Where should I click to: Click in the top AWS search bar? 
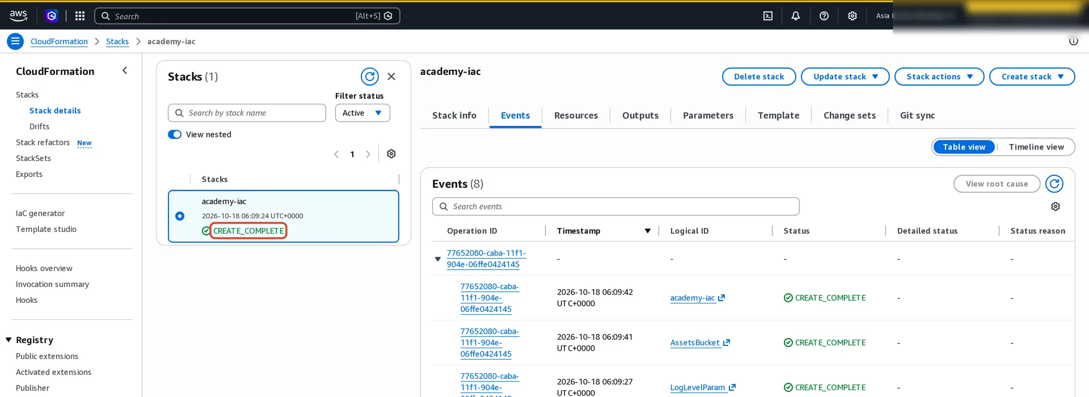coord(247,16)
